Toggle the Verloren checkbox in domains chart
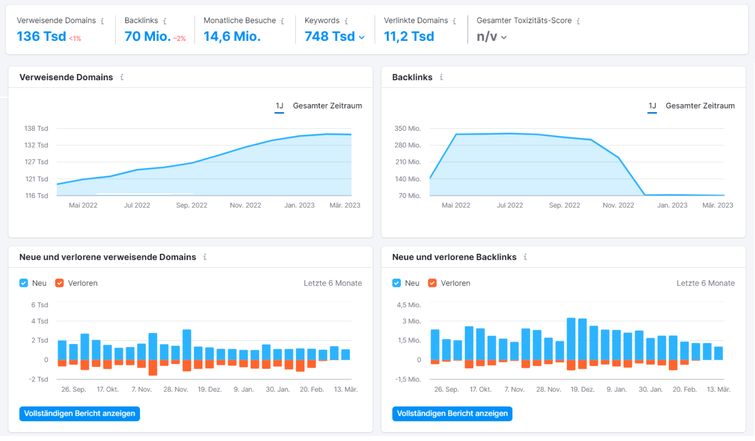The height and width of the screenshot is (441, 755). pos(59,283)
